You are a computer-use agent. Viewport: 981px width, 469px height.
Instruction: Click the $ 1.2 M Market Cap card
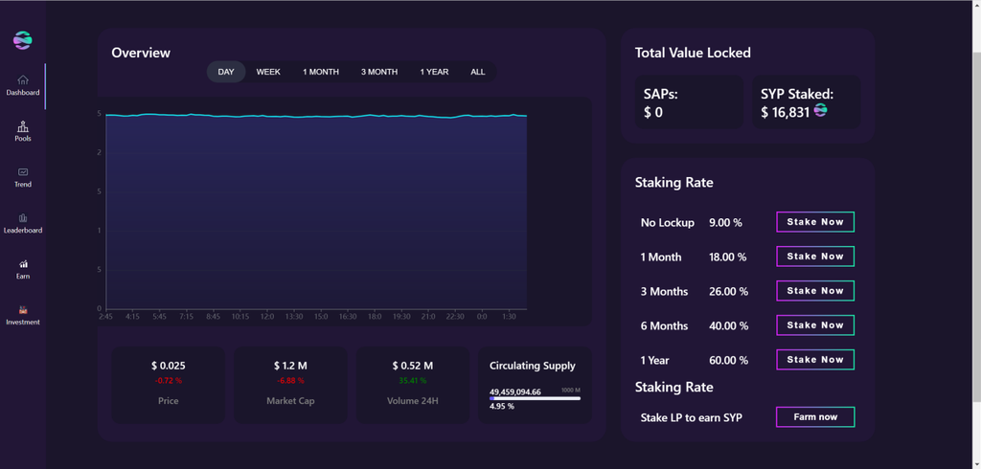[x=290, y=385]
